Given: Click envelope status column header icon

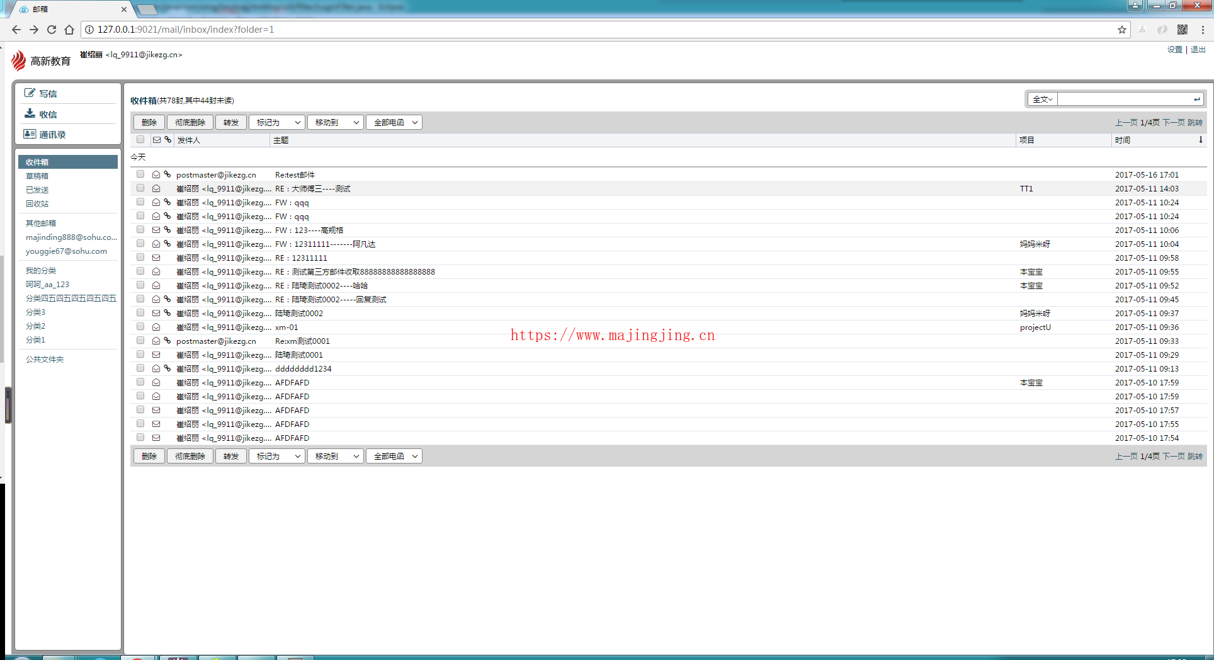Looking at the screenshot, I should tap(157, 140).
